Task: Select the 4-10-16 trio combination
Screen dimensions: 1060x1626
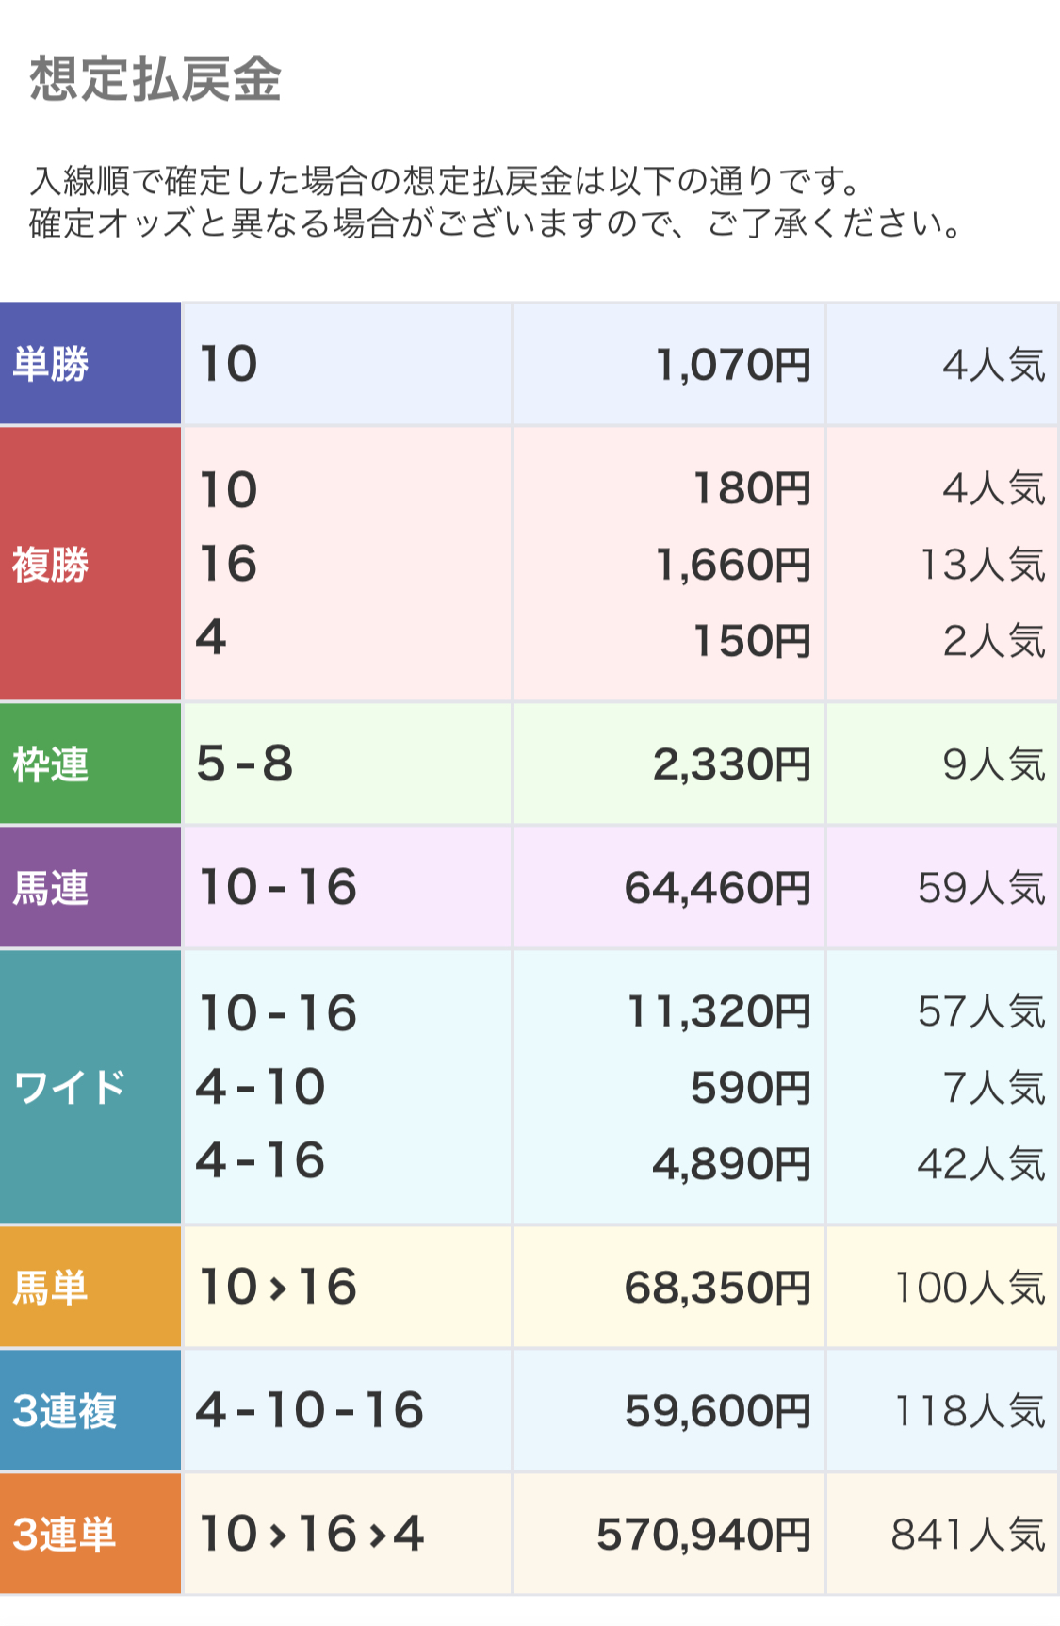Action: point(310,1410)
